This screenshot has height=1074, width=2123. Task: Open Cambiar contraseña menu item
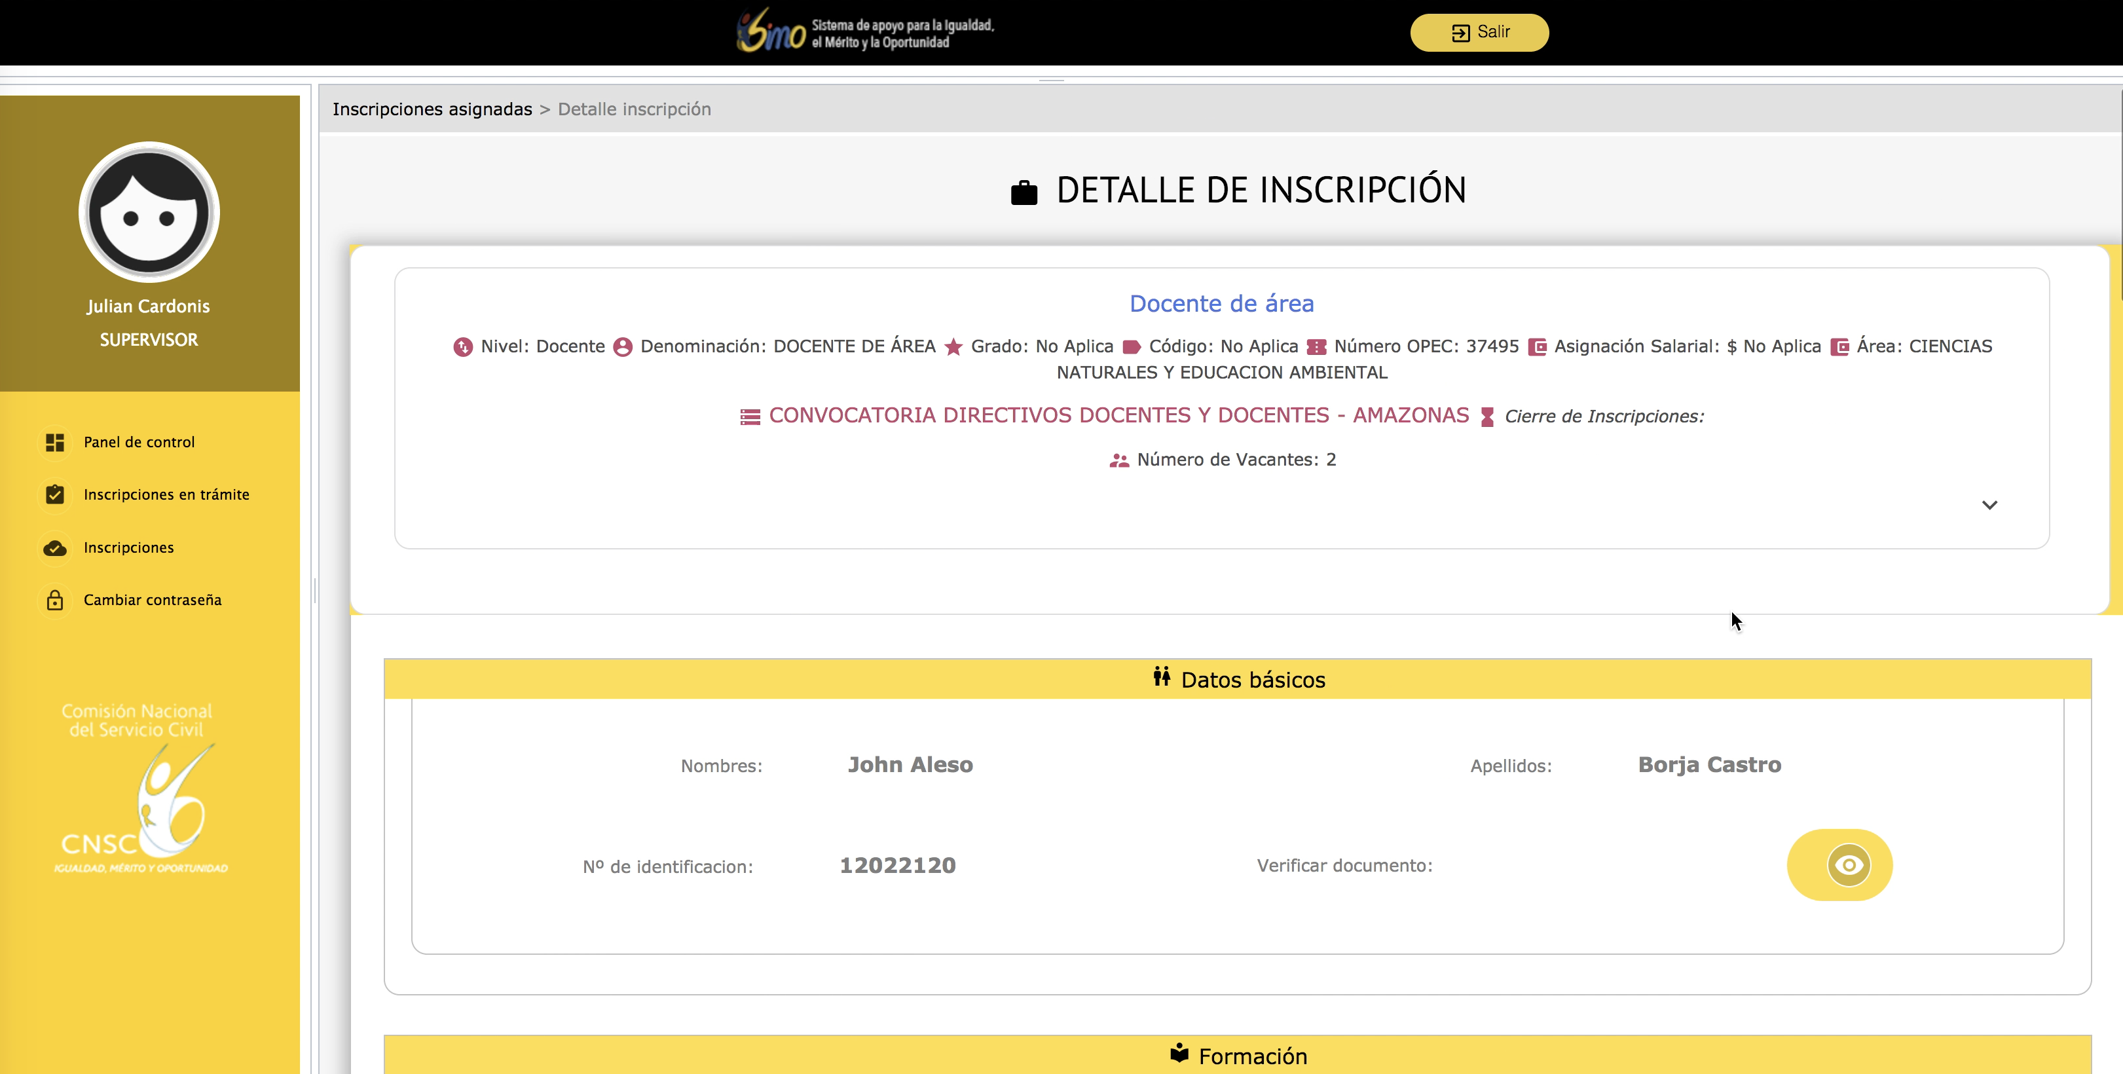[152, 600]
